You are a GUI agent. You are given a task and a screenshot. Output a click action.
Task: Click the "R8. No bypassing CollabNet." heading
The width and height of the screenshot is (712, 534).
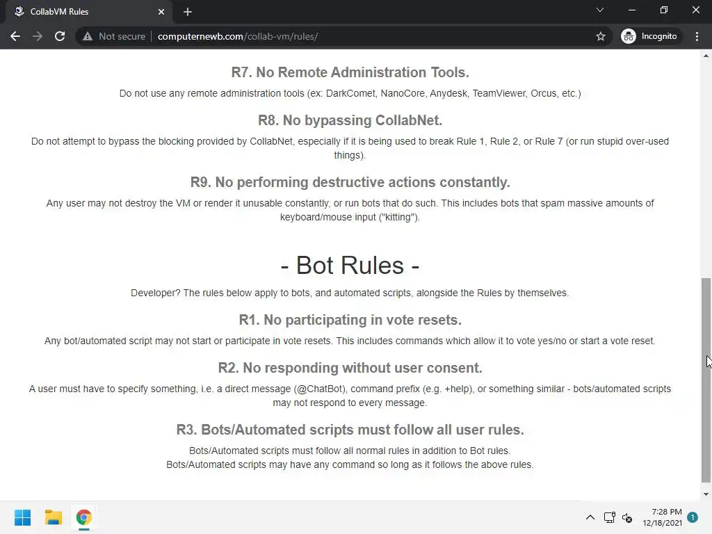click(350, 120)
